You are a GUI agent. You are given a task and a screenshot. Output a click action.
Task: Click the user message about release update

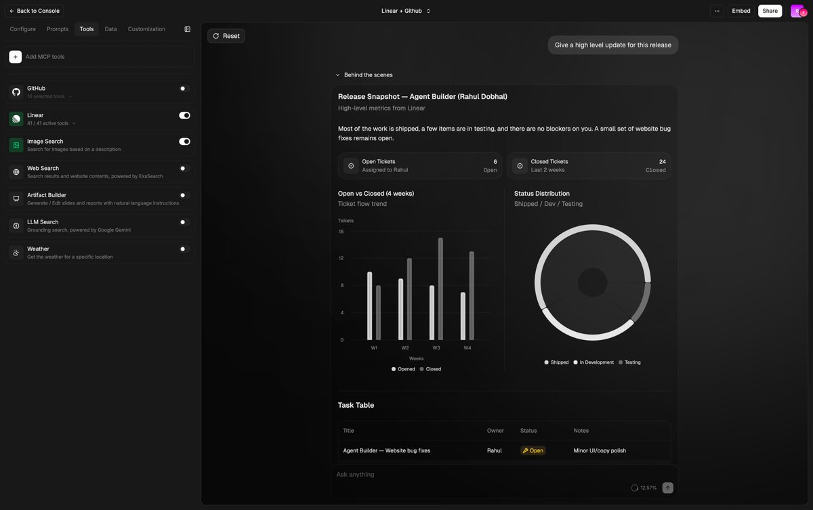613,45
